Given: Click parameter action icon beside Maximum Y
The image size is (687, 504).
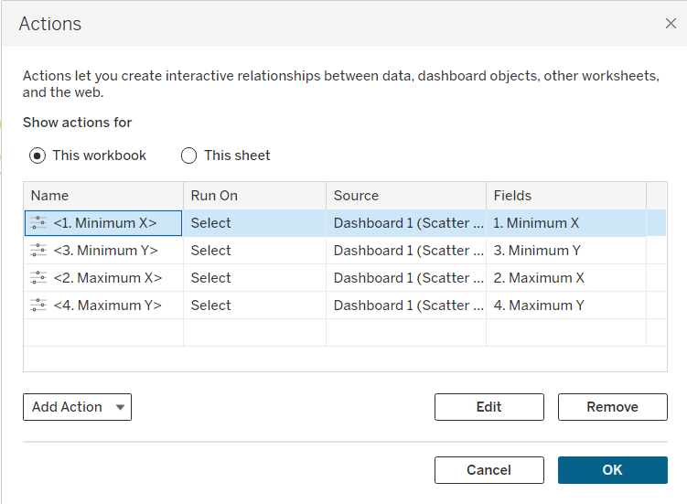Looking at the screenshot, I should click(38, 306).
